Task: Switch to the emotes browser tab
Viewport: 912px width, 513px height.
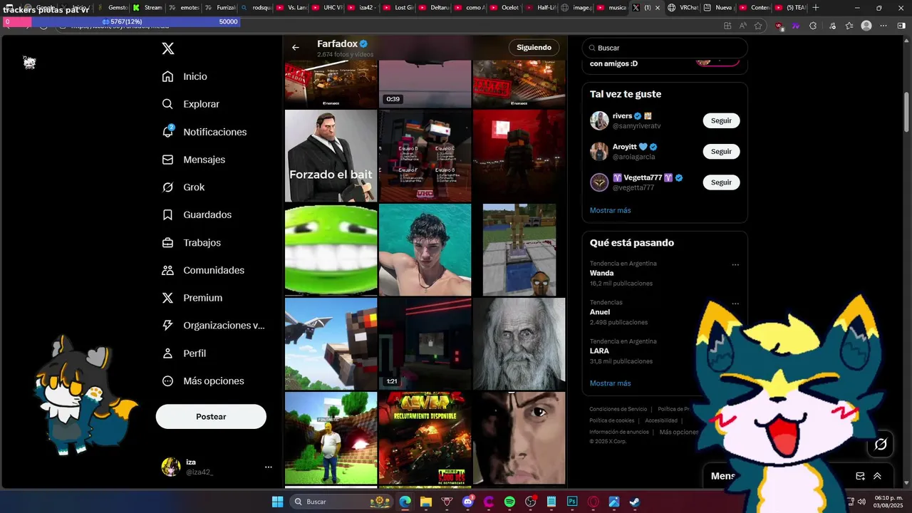Action: [x=184, y=8]
